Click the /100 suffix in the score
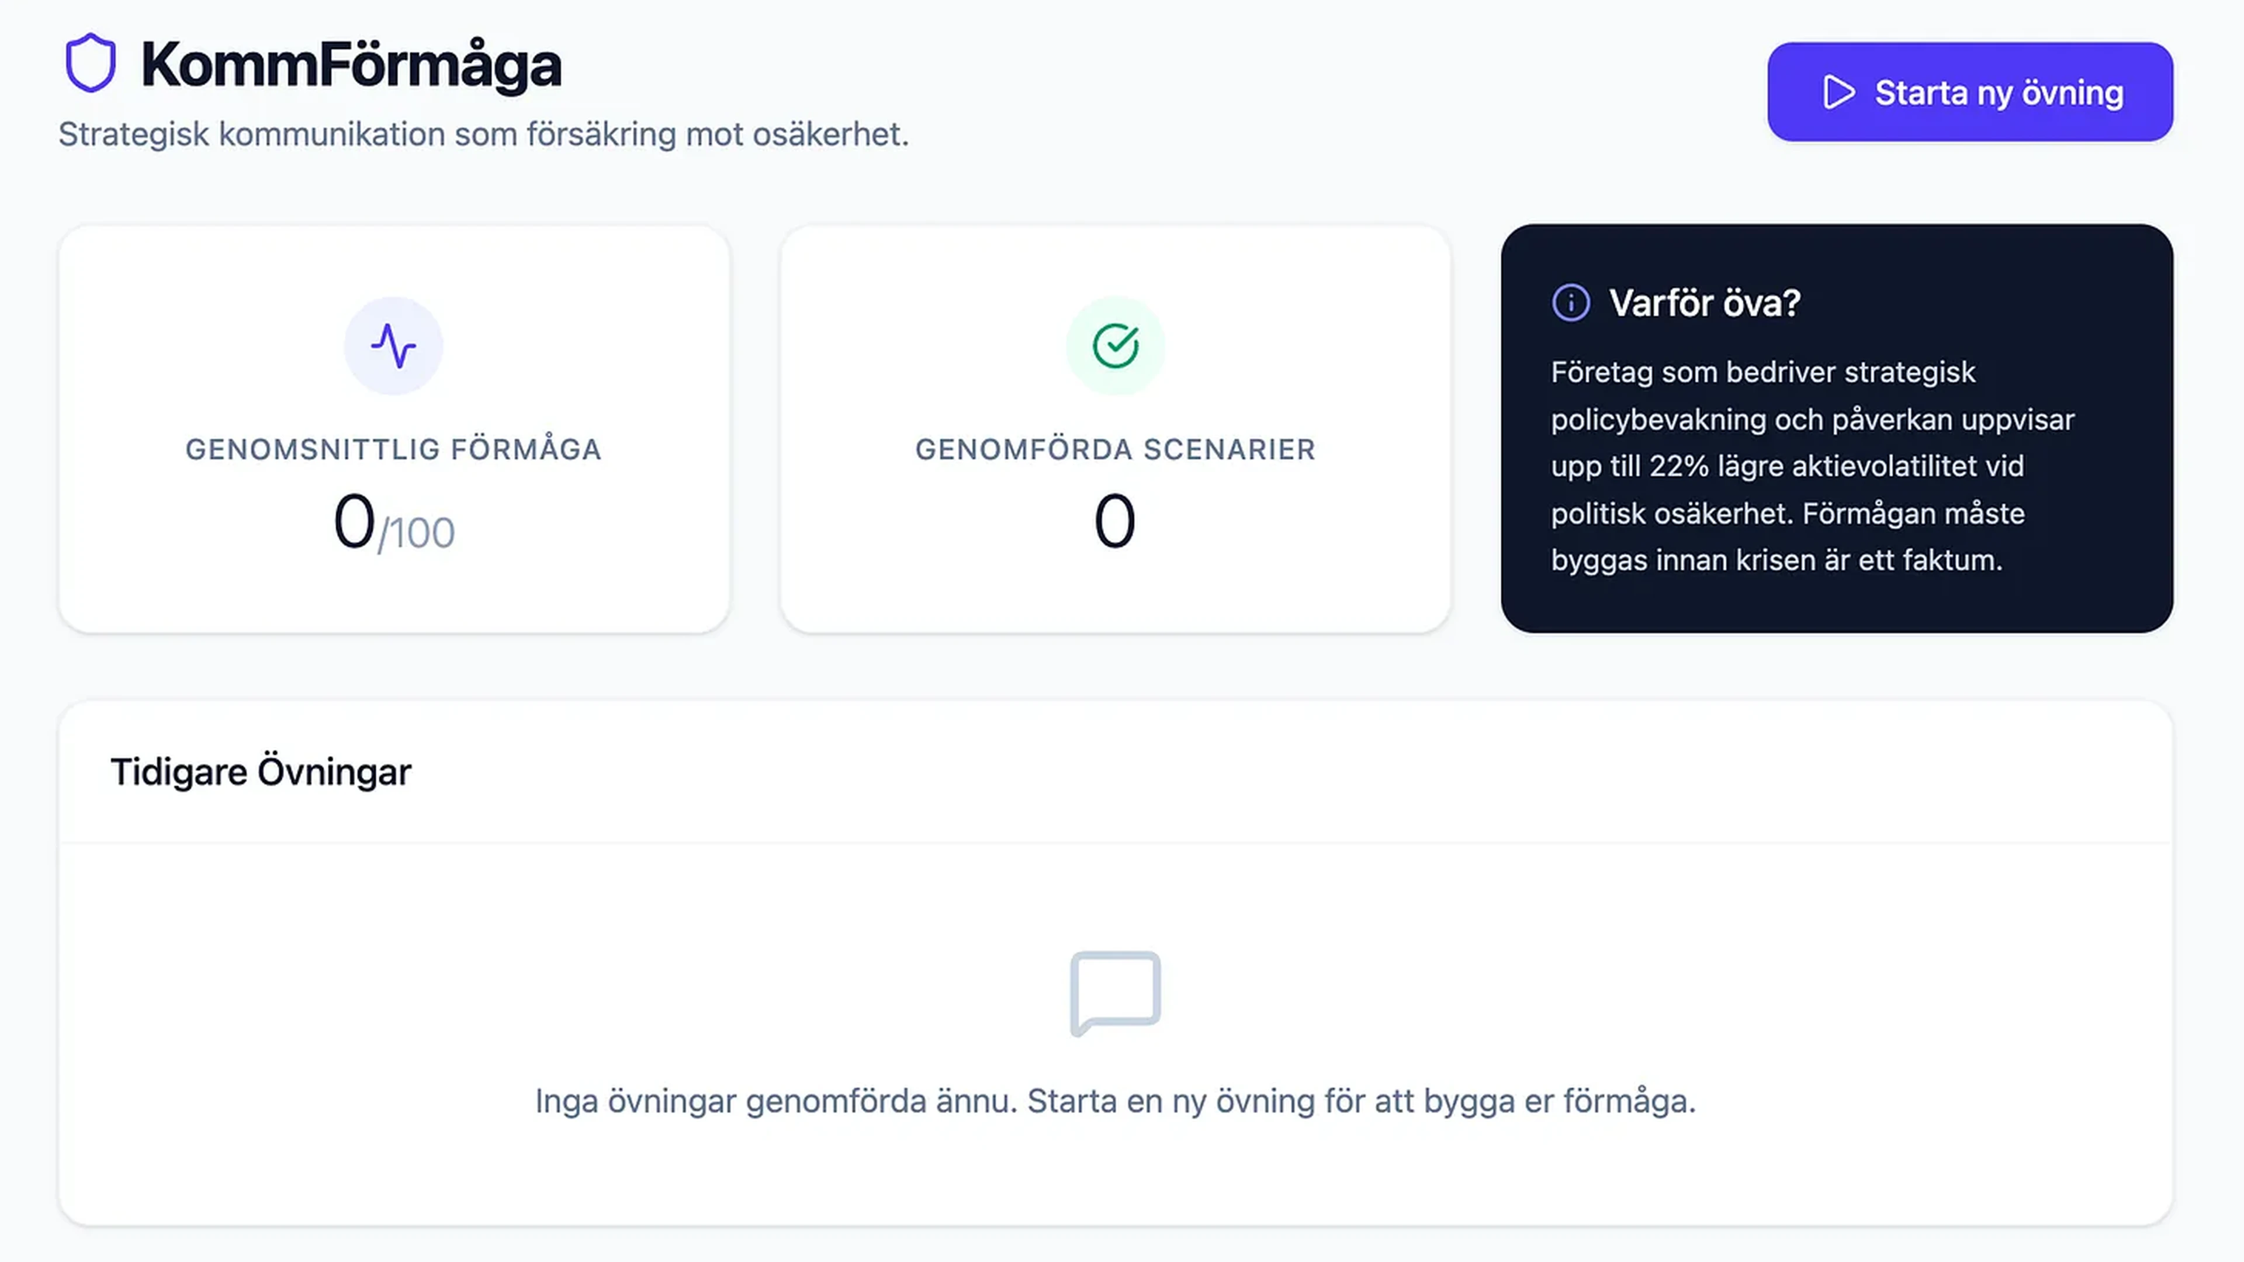 (417, 533)
